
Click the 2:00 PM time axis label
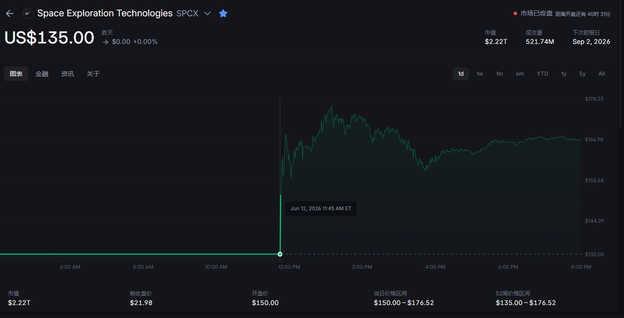tap(362, 267)
